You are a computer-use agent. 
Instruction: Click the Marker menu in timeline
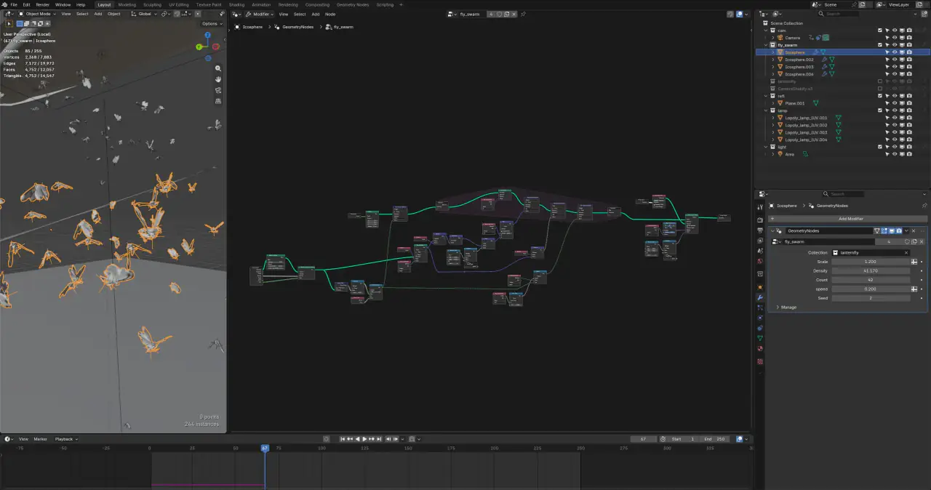point(40,439)
